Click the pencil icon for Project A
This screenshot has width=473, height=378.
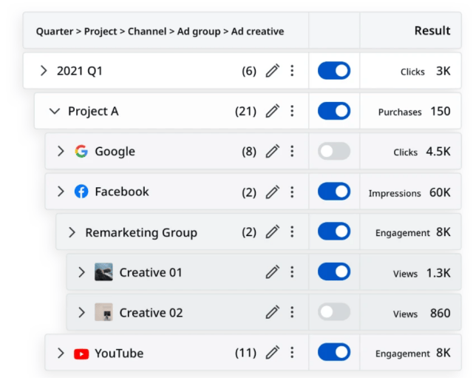tap(273, 111)
